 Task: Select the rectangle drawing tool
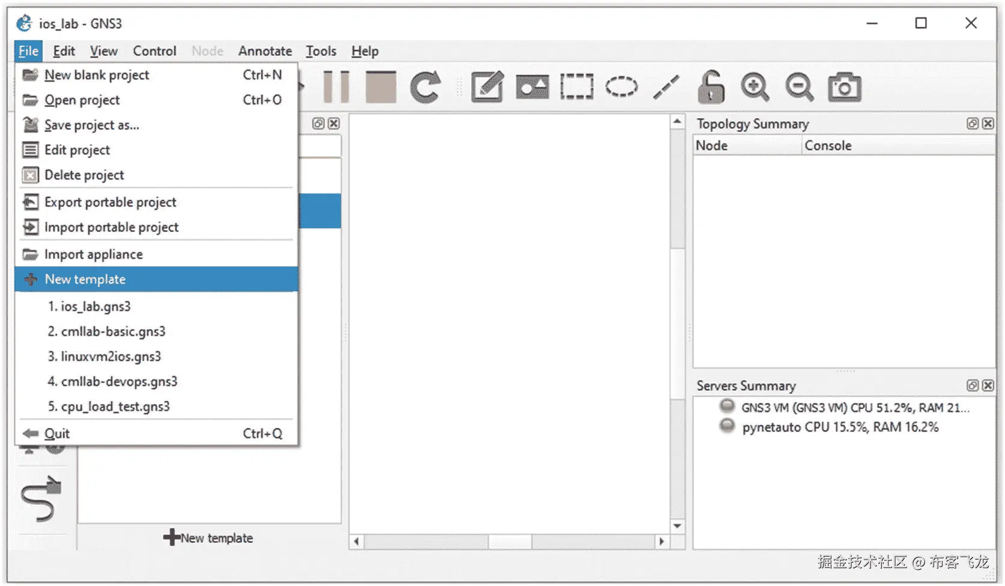(x=576, y=86)
